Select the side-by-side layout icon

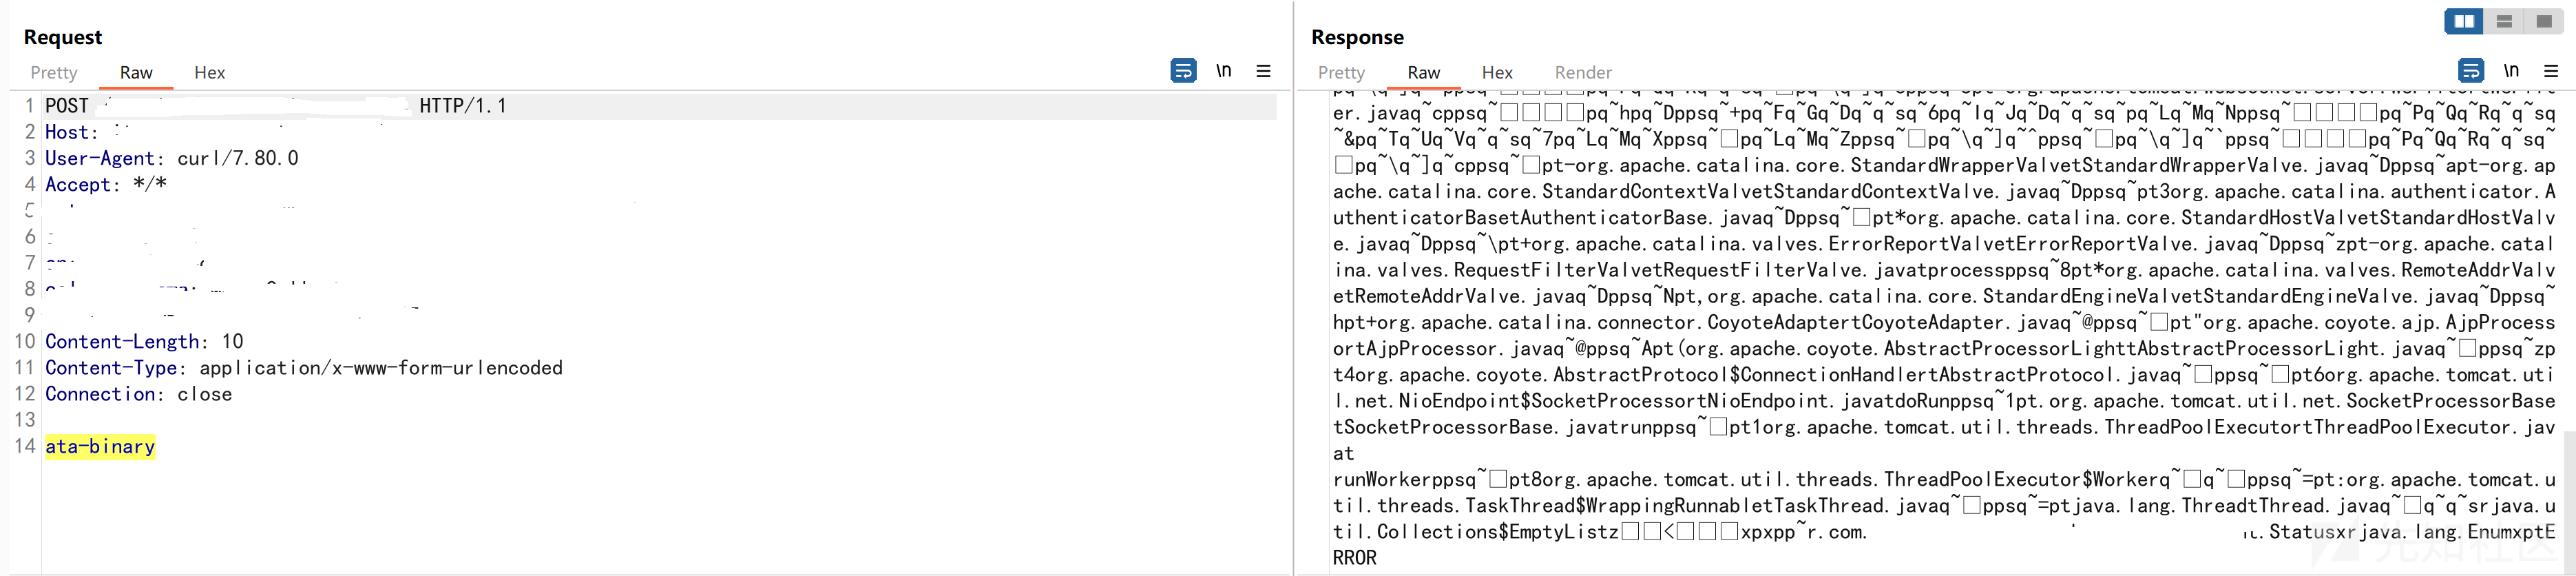pos(2464,21)
